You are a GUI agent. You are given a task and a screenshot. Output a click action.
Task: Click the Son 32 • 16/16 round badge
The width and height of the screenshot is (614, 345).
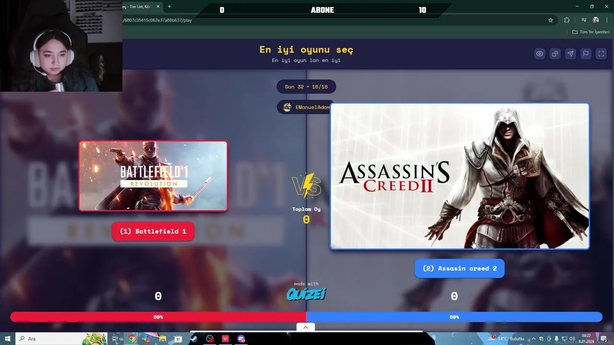(x=306, y=87)
